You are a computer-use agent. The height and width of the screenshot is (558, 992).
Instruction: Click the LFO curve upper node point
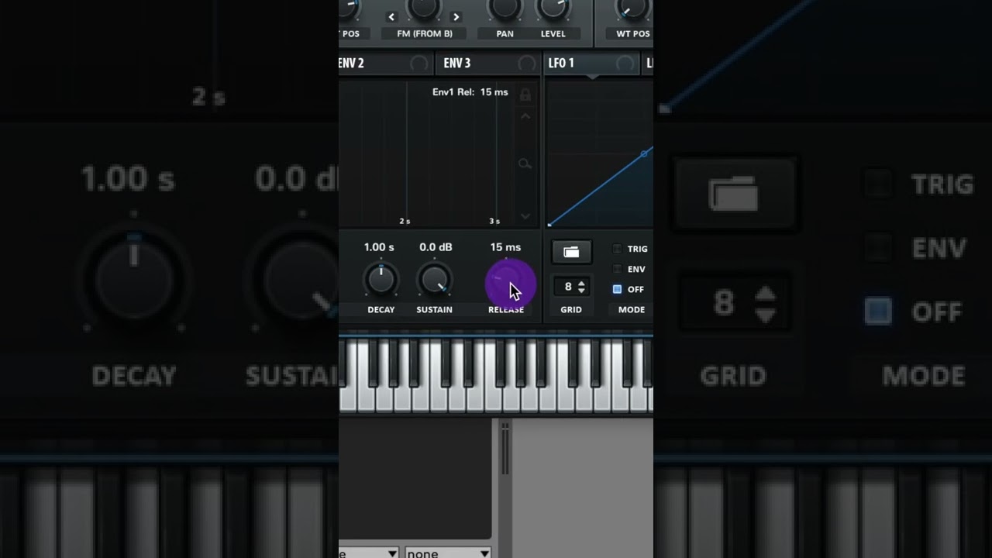tap(644, 154)
